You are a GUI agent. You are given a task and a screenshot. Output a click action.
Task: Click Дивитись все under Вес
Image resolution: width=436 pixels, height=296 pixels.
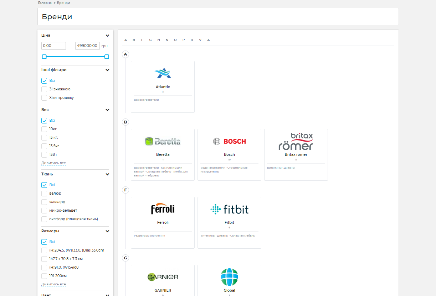tap(53, 163)
